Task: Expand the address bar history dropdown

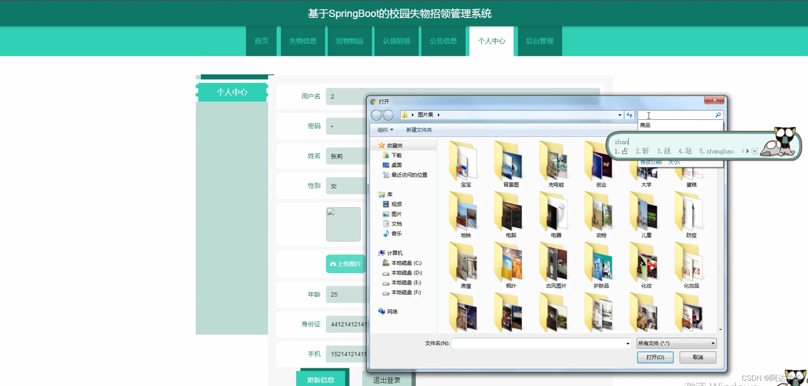Action: pyautogui.click(x=620, y=115)
